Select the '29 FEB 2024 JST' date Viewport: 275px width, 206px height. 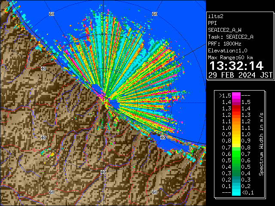click(x=240, y=75)
